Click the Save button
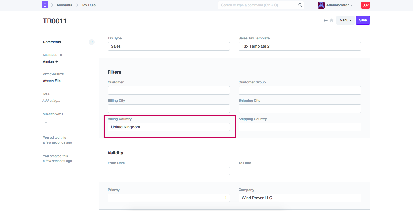413x211 pixels. click(363, 20)
